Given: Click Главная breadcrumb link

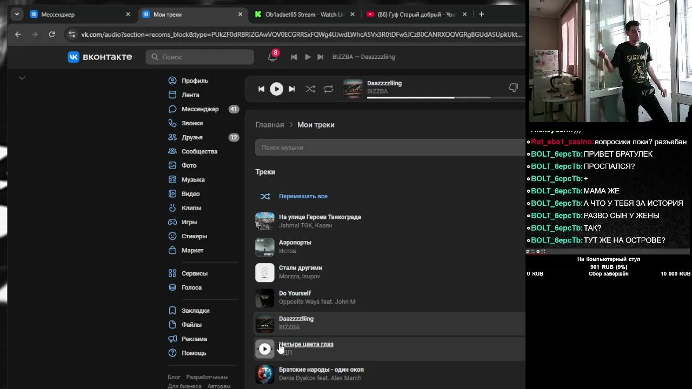Looking at the screenshot, I should 269,125.
